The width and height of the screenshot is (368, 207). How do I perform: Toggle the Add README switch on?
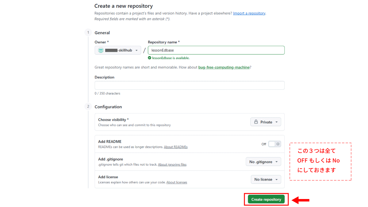[274, 144]
